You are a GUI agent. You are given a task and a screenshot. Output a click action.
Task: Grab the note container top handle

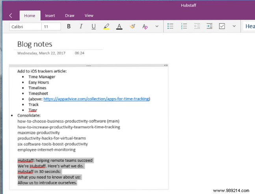pos(88,66)
